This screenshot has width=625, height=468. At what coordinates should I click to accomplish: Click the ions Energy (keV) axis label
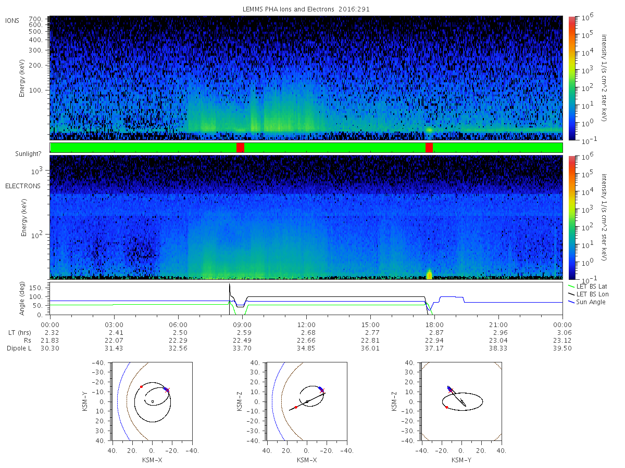pos(22,78)
